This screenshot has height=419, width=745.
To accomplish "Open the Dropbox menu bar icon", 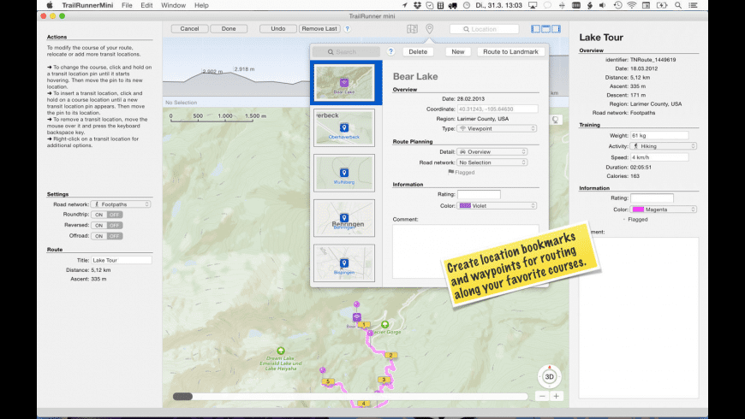I will click(417, 5).
